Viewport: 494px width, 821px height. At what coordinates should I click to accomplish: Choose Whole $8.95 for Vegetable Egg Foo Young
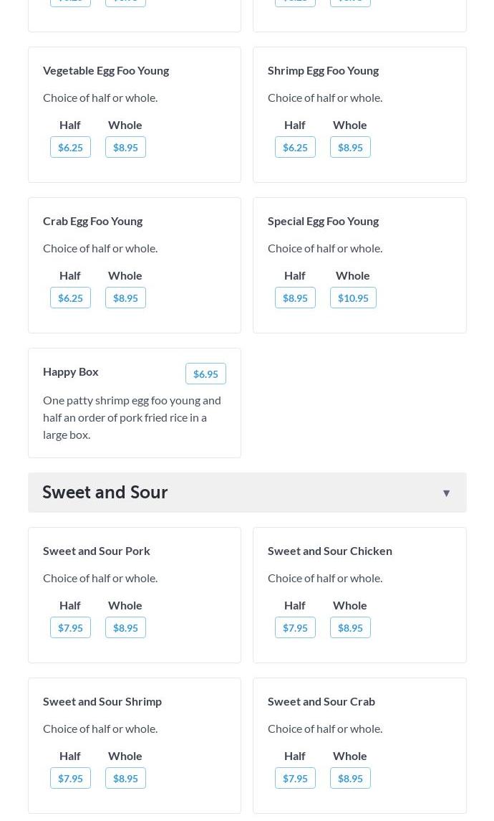point(125,147)
